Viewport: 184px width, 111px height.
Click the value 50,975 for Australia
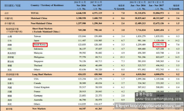pyautogui.click(x=99, y=100)
